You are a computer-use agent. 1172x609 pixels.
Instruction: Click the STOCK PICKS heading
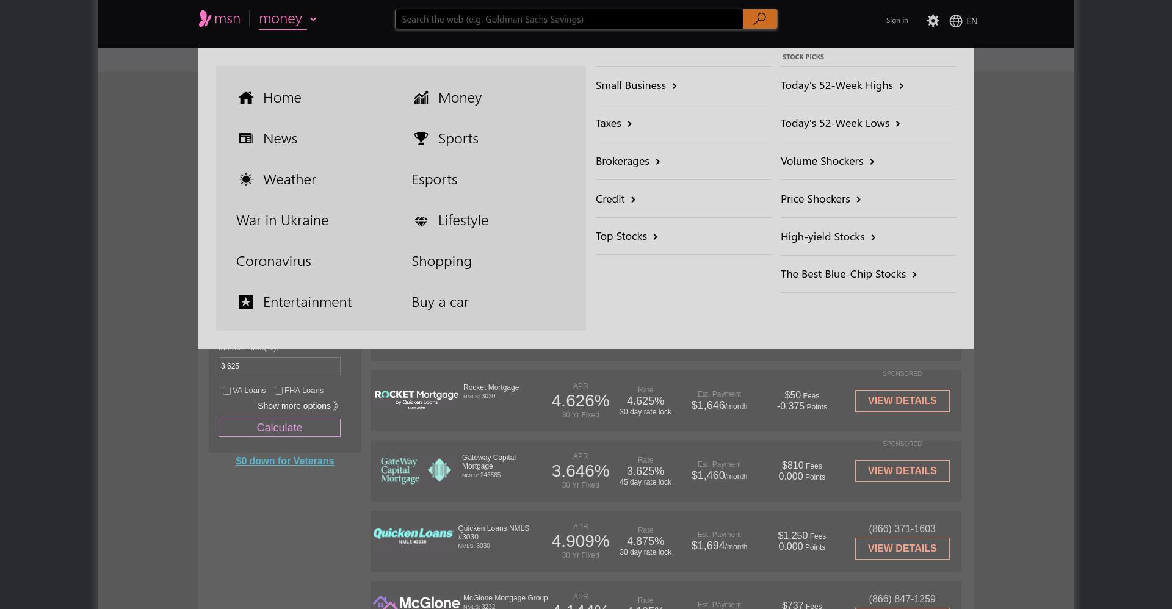(803, 57)
